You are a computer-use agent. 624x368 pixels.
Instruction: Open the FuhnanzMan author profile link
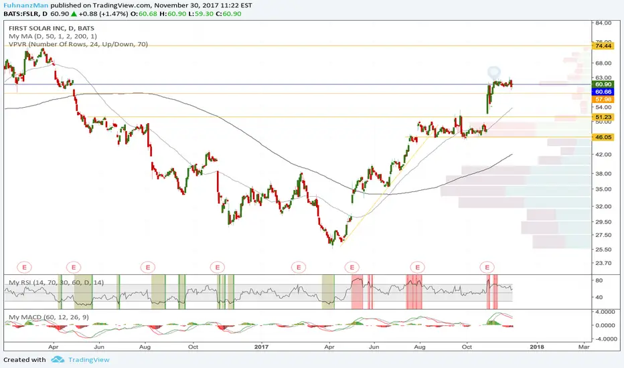point(26,5)
